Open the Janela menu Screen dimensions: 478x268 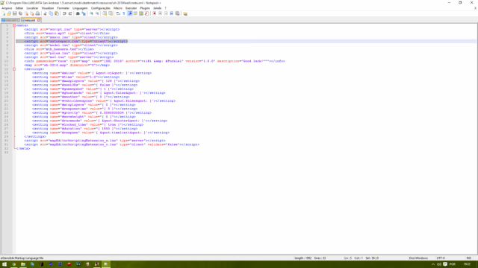point(157,8)
